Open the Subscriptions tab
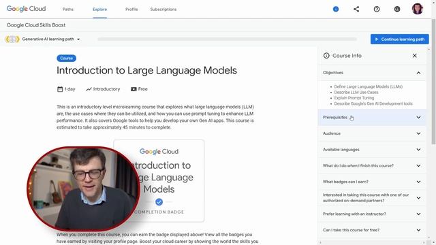436x245 pixels. pyautogui.click(x=163, y=9)
